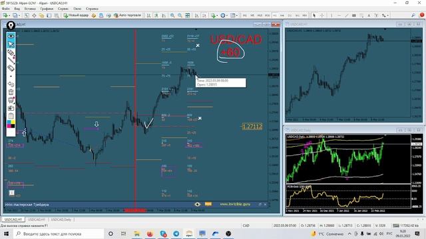Select the D1 timeframe
Image resolution: width=426 pixels, height=239 pixels.
[290, 15]
